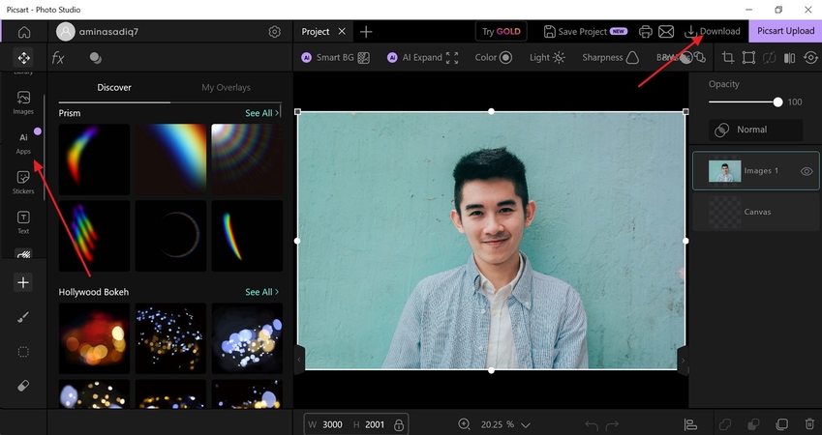Open the fx effects tab
The image size is (822, 435).
[58, 58]
